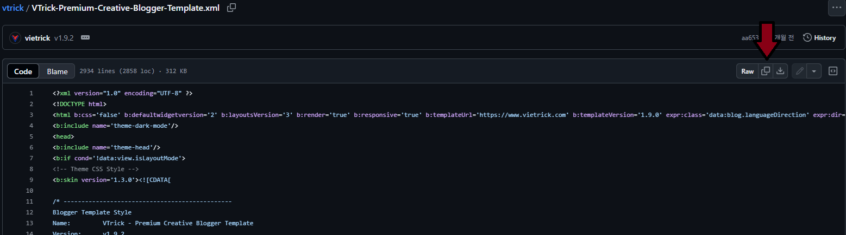Open the symbols panel
This screenshot has width=846, height=235.
tap(833, 71)
